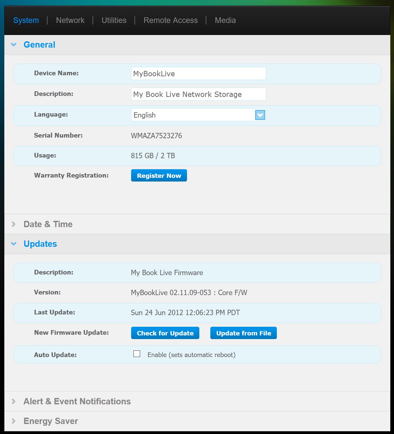Viewport: 394px width, 434px height.
Task: Open Alert & Event Notifications heading
Action: (77, 401)
